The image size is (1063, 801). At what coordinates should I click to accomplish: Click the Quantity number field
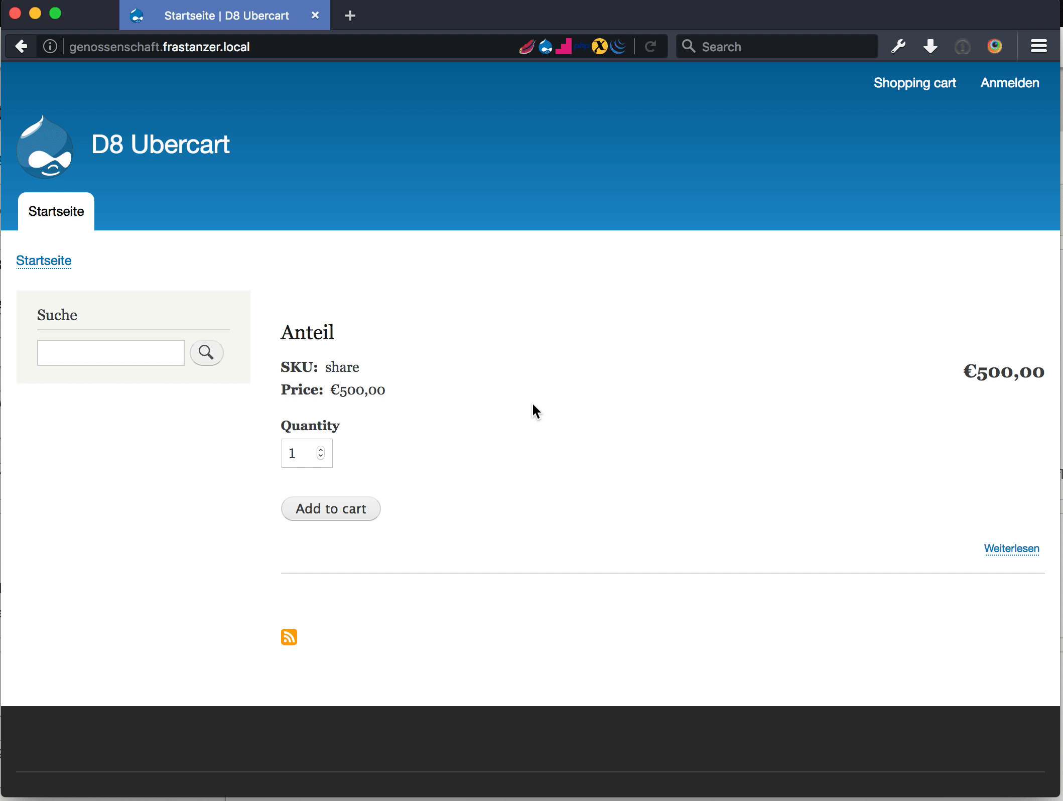pos(307,453)
